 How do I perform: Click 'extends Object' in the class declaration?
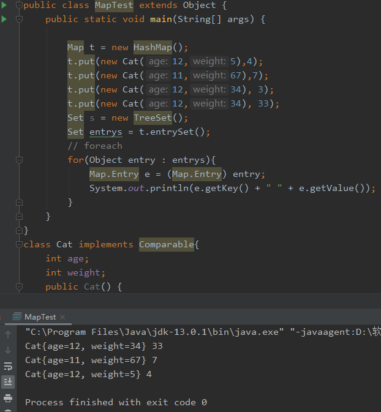(178, 6)
